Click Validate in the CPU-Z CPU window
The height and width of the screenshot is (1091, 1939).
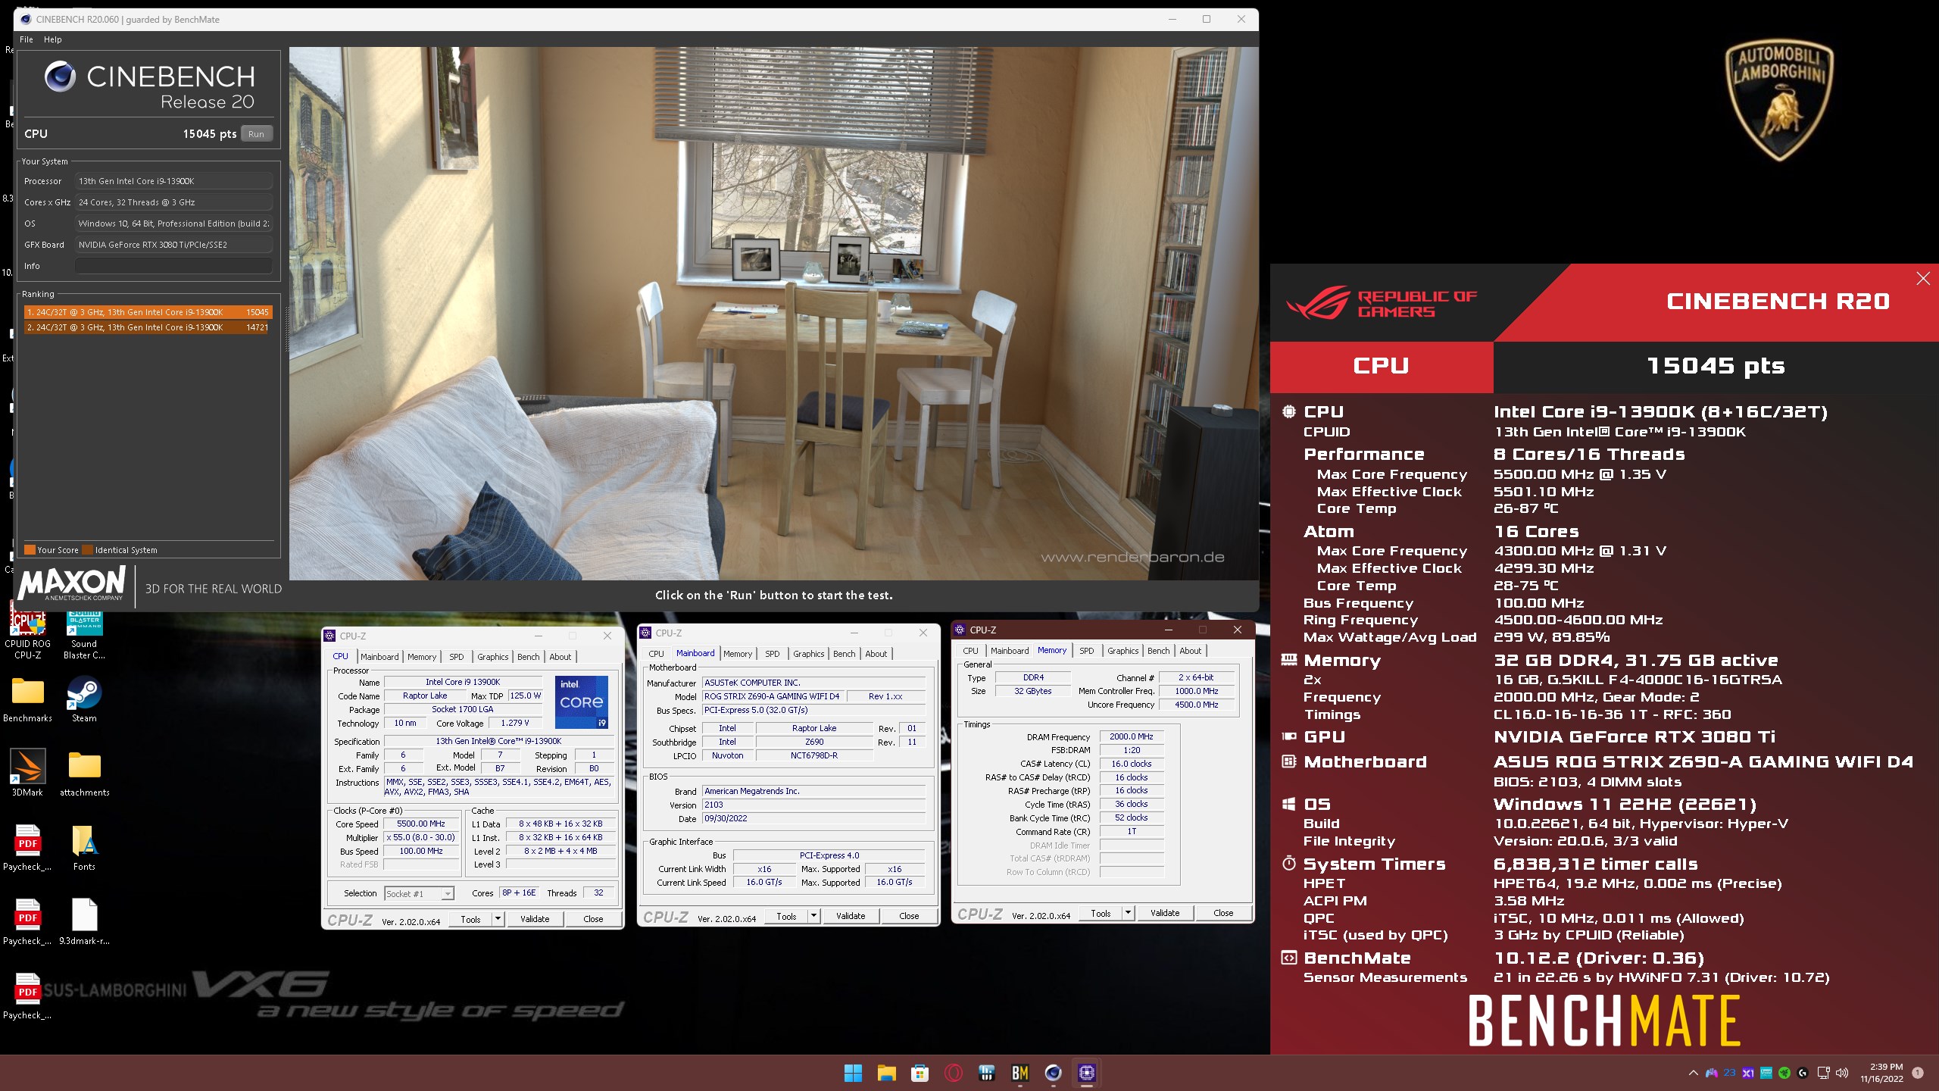535,919
